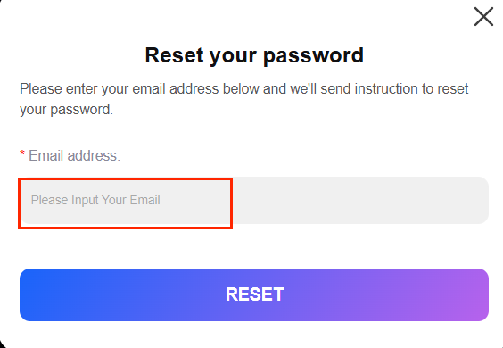Click the X icon at top right

coord(483,17)
